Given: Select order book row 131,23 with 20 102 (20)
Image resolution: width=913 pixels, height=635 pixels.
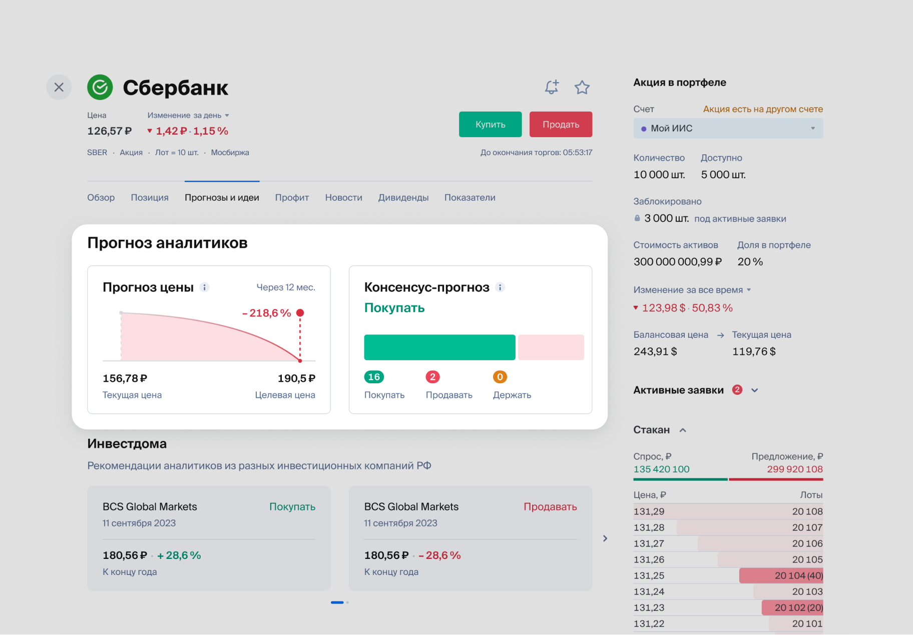Looking at the screenshot, I should tap(728, 607).
